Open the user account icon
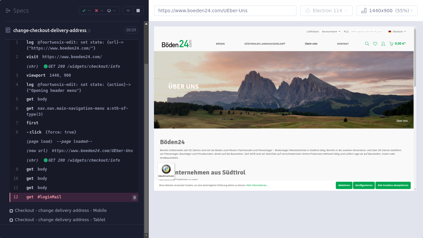Image resolution: width=423 pixels, height=238 pixels. [383, 44]
